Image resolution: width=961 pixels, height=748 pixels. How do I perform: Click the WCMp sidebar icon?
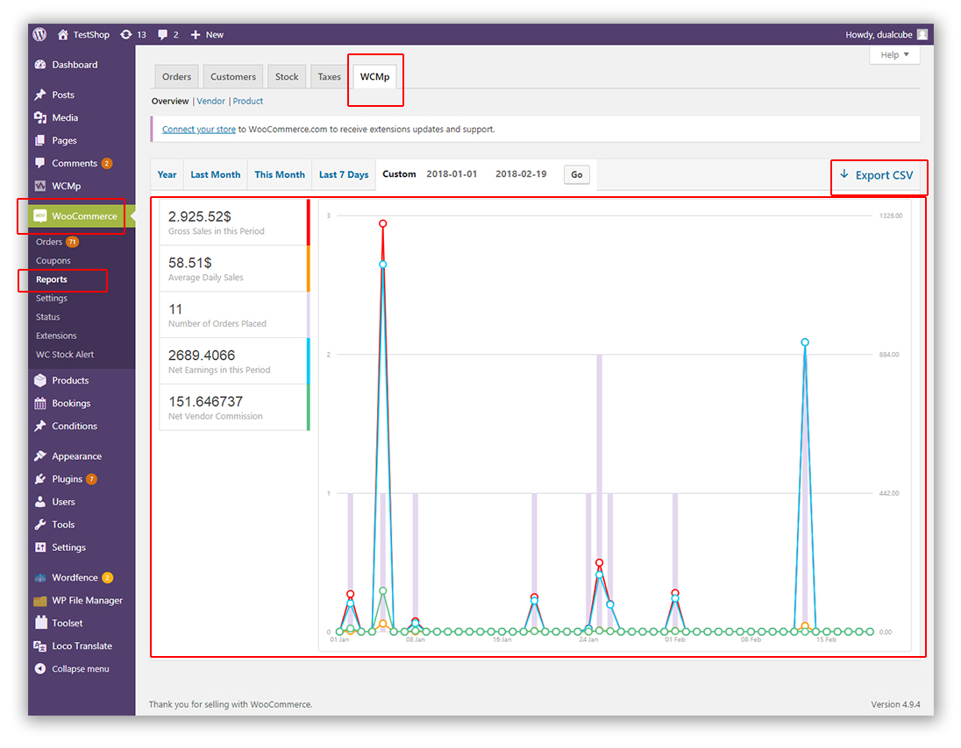[40, 186]
